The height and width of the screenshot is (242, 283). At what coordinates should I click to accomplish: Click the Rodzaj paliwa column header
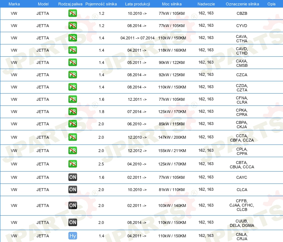(x=70, y=4)
